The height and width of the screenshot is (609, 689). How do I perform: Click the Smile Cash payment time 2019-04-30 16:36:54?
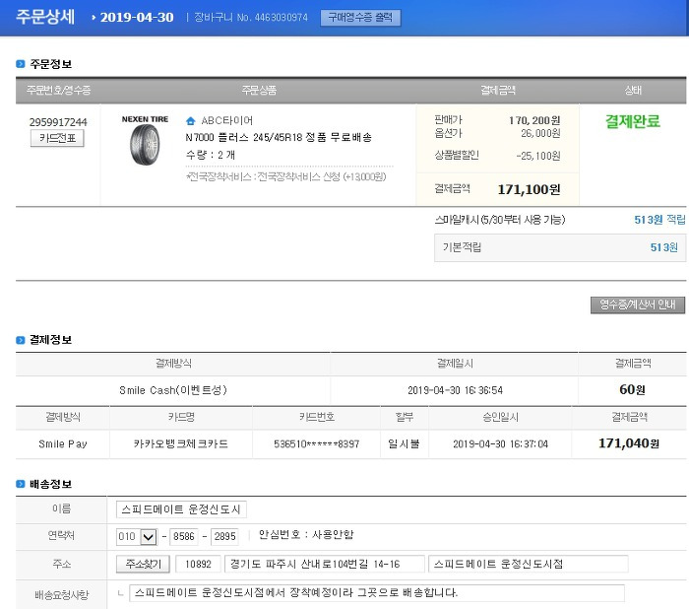(455, 390)
